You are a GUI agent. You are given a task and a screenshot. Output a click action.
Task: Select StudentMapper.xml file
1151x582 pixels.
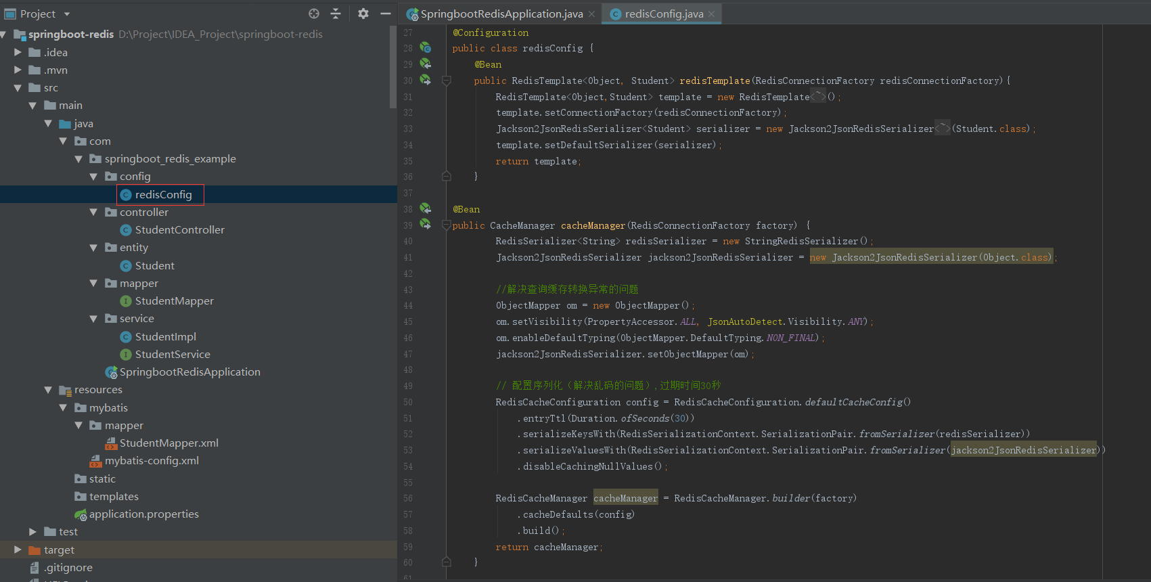[x=168, y=443]
